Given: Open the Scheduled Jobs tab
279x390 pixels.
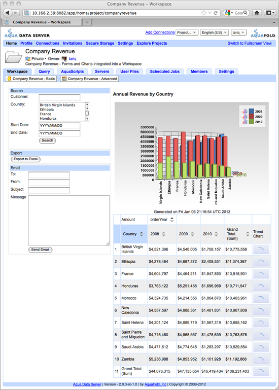Looking at the screenshot, I should pos(164,72).
